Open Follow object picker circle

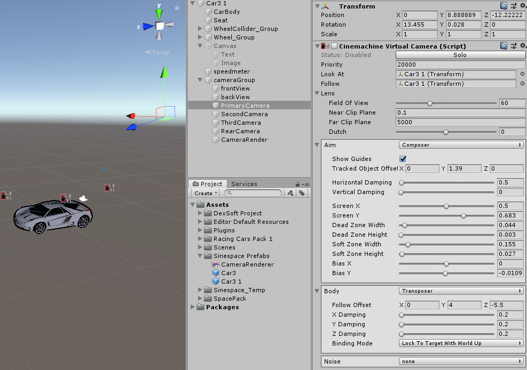click(522, 84)
